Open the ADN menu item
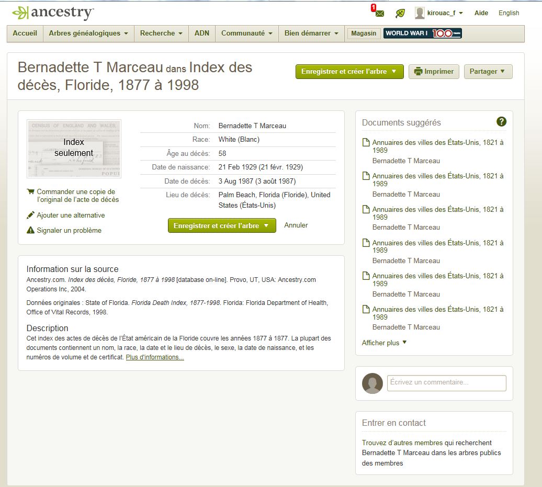This screenshot has width=542, height=487. tap(202, 33)
